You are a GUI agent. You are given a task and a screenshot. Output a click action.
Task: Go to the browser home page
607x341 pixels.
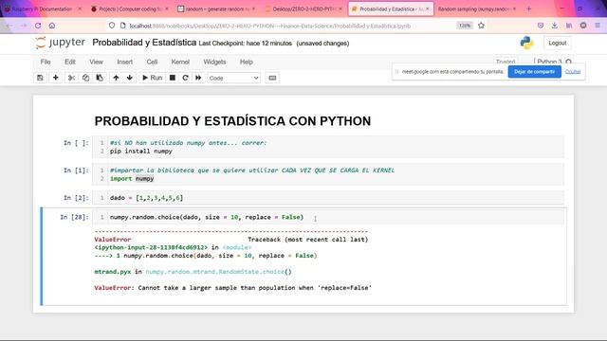[x=52, y=26]
